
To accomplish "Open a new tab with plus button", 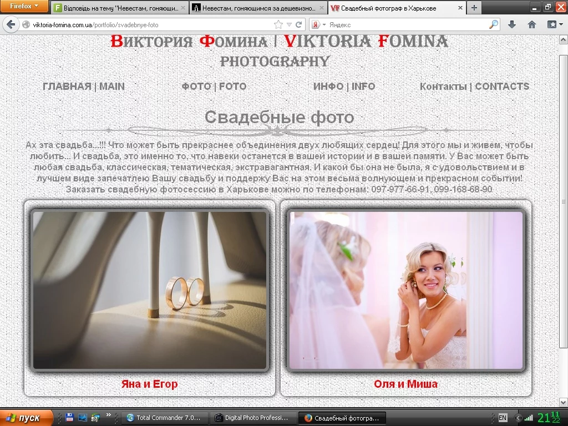I will click(x=474, y=8).
